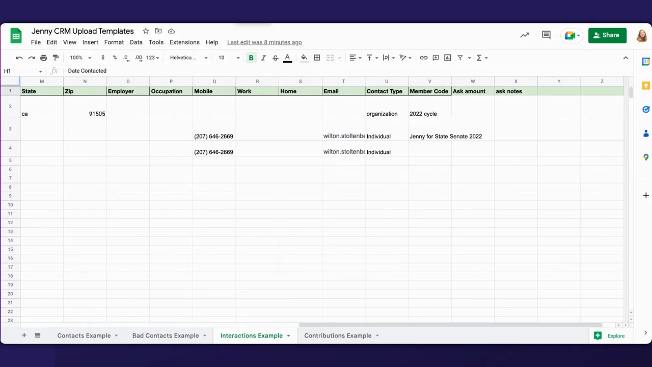Toggle italic formatting
This screenshot has height=367, width=652.
click(263, 58)
